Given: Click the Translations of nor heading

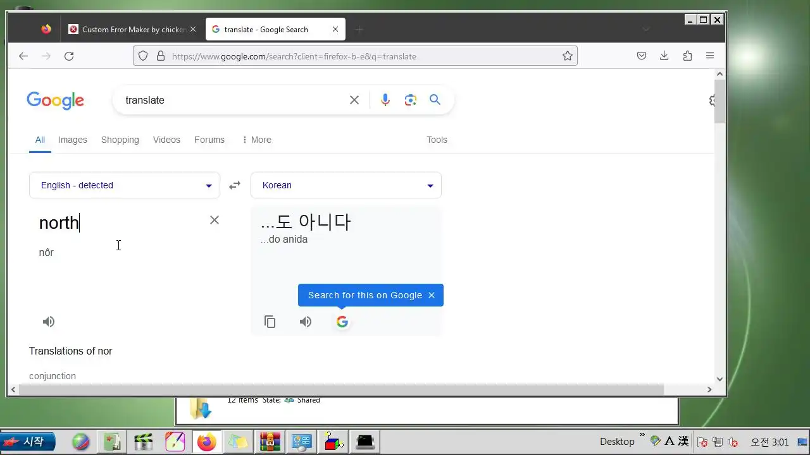Looking at the screenshot, I should coord(70,351).
